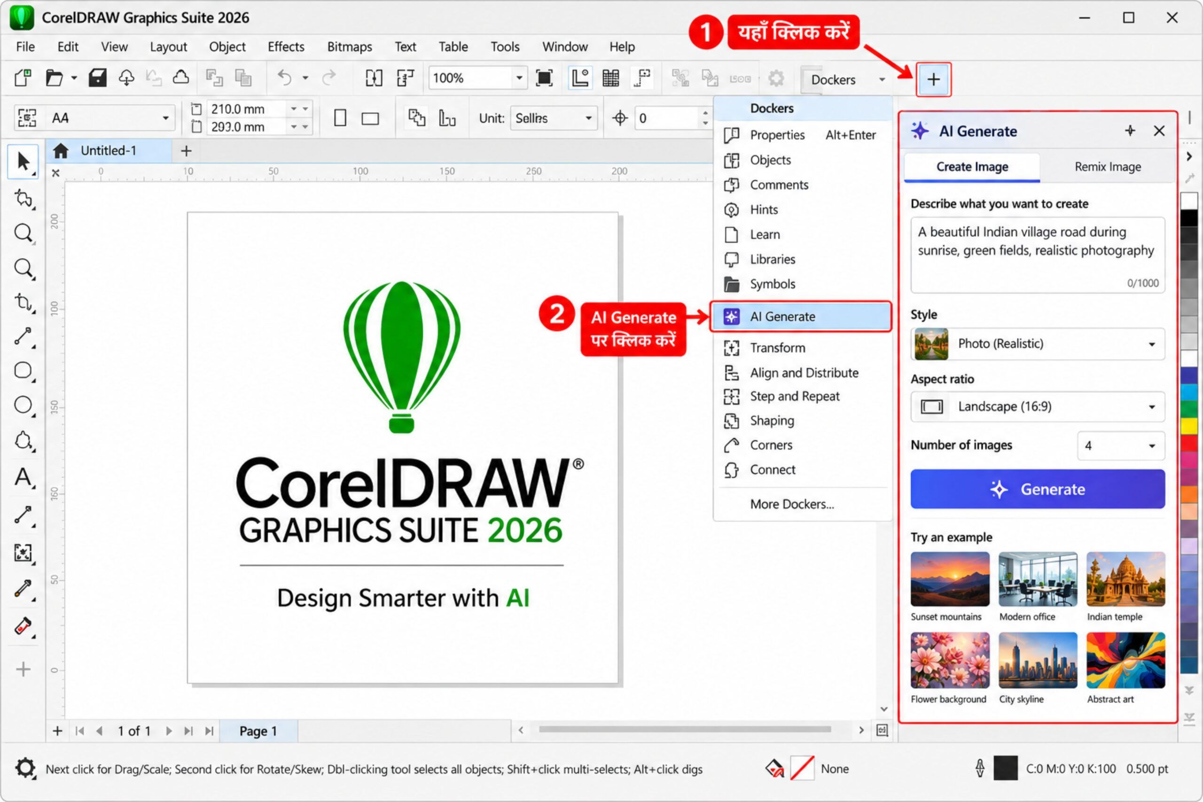This screenshot has width=1203, height=802.
Task: Click the Open folder icon
Action: click(54, 78)
